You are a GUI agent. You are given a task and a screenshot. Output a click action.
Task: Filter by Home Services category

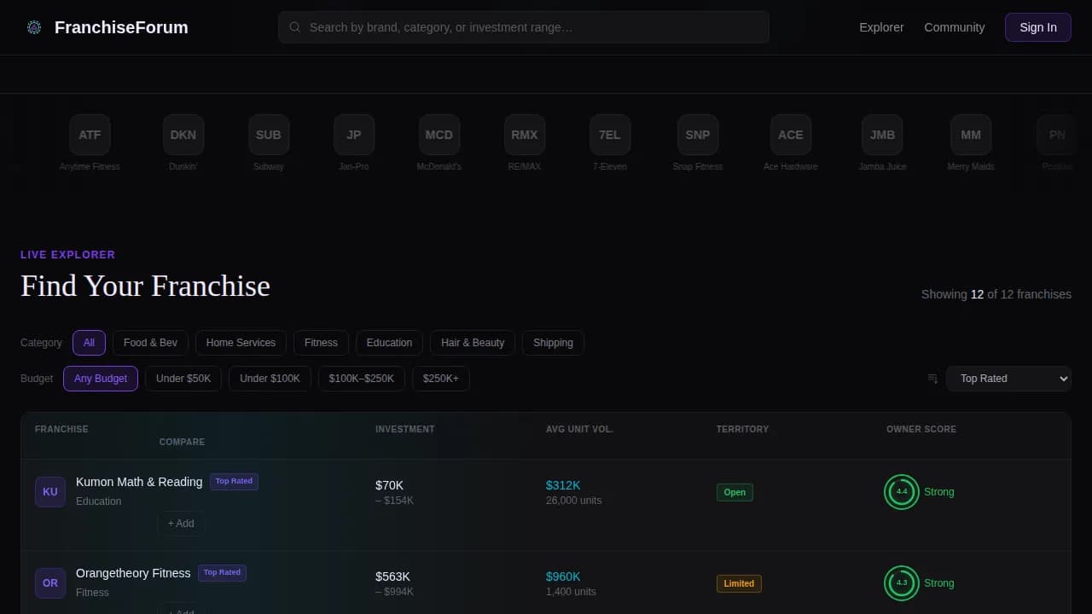[x=241, y=343]
